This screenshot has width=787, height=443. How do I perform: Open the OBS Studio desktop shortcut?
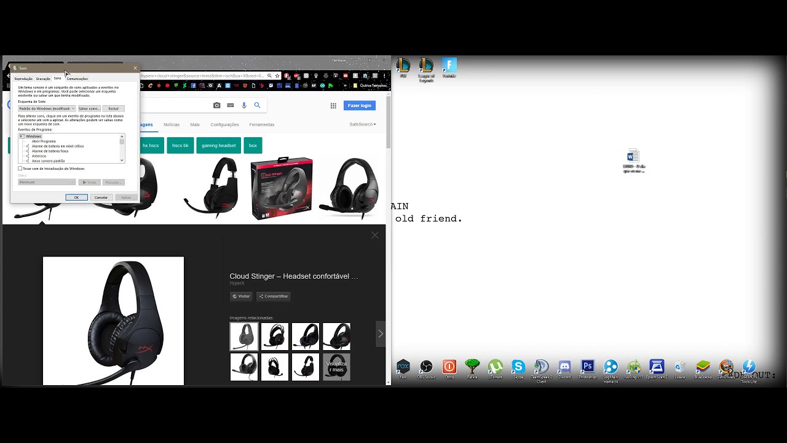(426, 369)
